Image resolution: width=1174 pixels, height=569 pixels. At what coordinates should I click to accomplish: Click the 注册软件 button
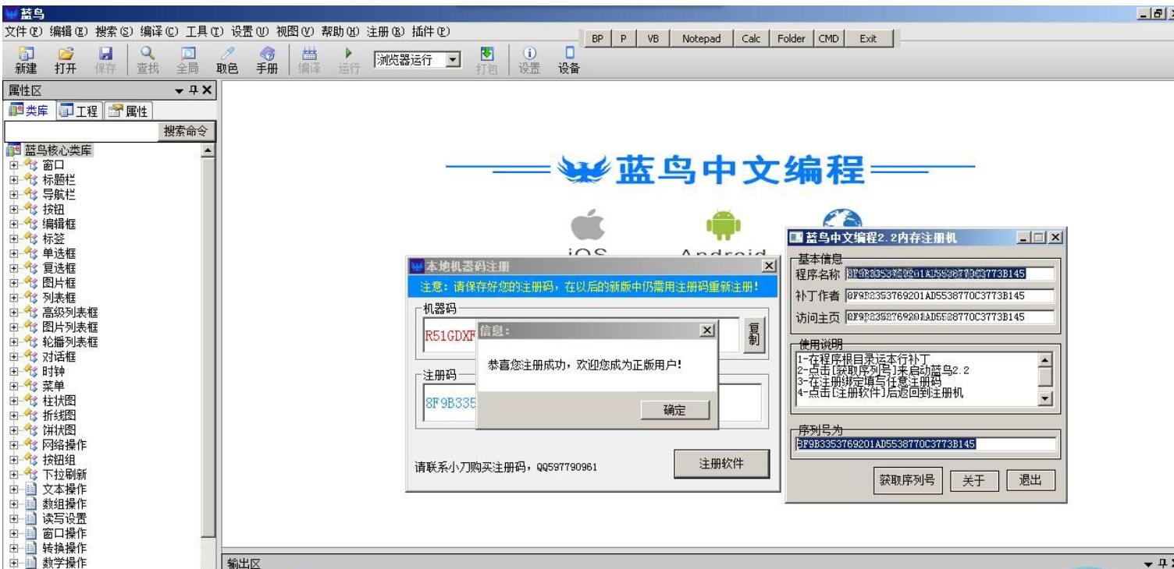click(x=721, y=465)
